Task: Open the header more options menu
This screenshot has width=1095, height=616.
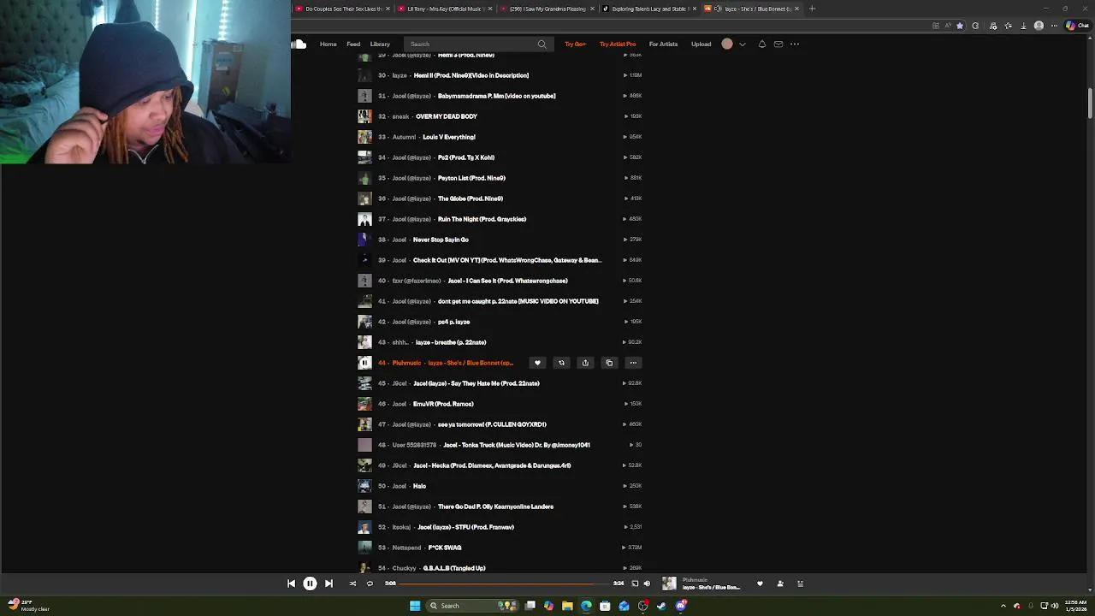Action: 794,44
